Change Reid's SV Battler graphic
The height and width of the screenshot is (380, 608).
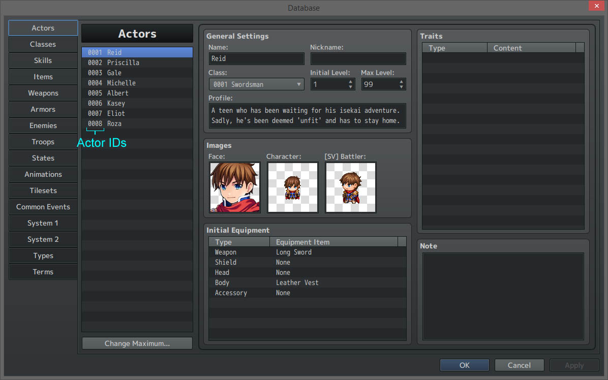[x=350, y=187]
